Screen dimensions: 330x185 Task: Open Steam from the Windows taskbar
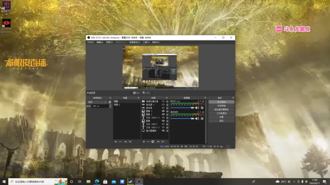pos(130,182)
